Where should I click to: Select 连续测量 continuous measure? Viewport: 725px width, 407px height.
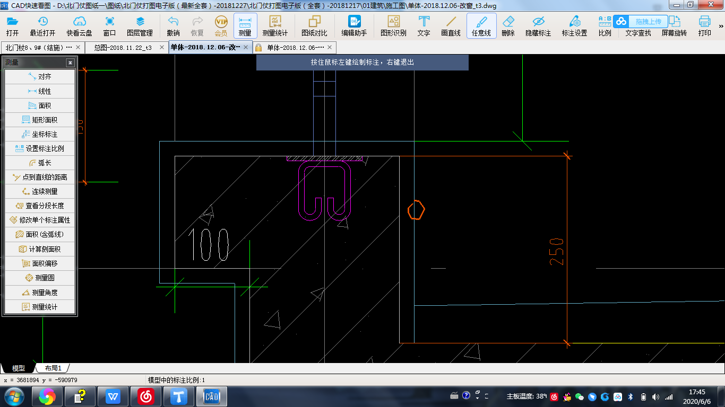(x=40, y=191)
